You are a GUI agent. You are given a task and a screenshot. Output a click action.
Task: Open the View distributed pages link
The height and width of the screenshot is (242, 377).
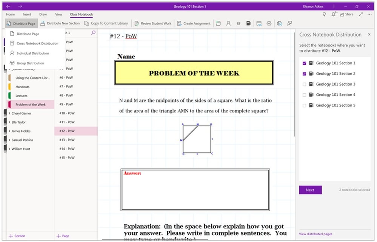point(315,234)
